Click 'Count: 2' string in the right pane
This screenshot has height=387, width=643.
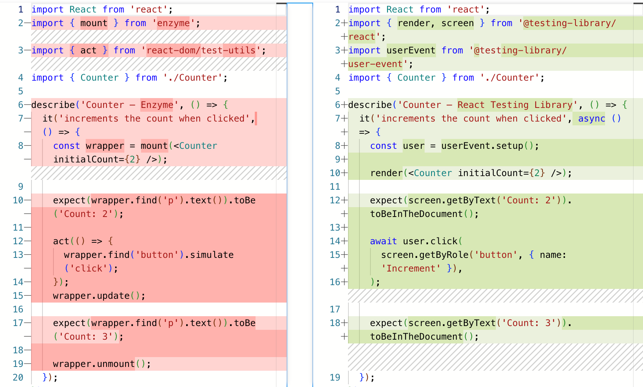click(x=529, y=200)
